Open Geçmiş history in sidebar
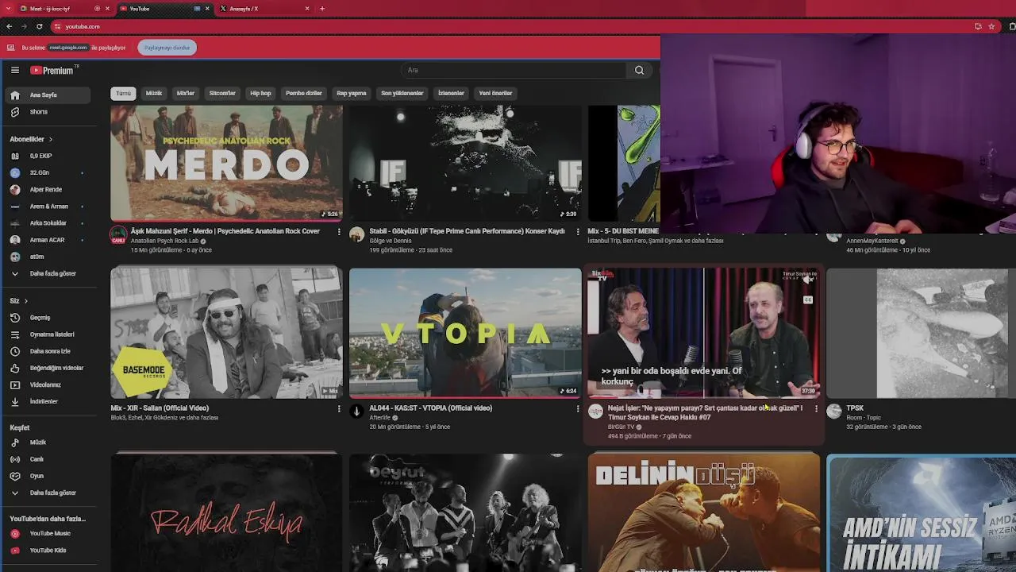This screenshot has width=1016, height=572. pos(48,318)
